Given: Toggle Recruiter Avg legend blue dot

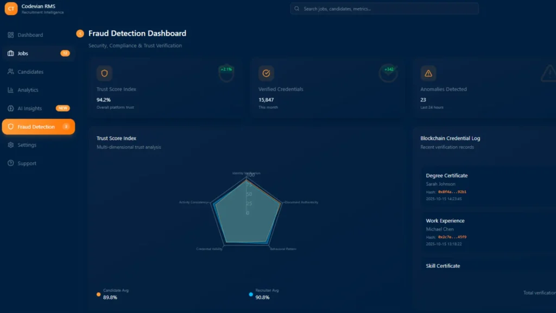Looking at the screenshot, I should (251, 294).
